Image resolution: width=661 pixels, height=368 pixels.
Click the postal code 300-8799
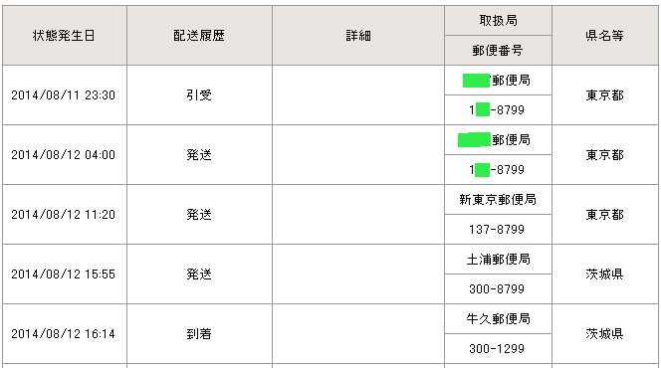coord(498,289)
